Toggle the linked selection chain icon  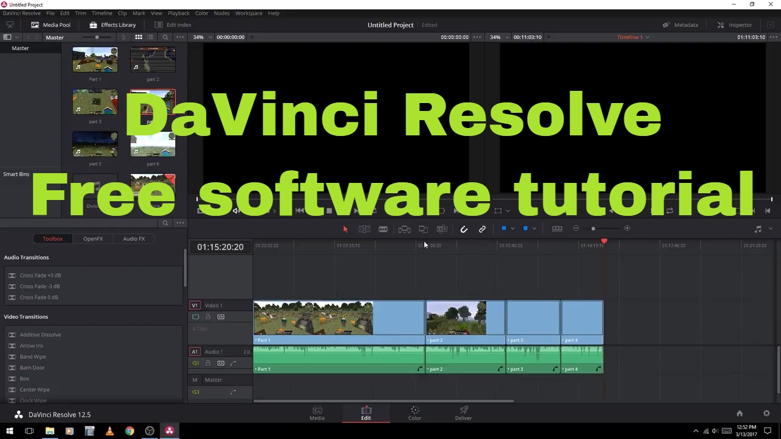482,229
